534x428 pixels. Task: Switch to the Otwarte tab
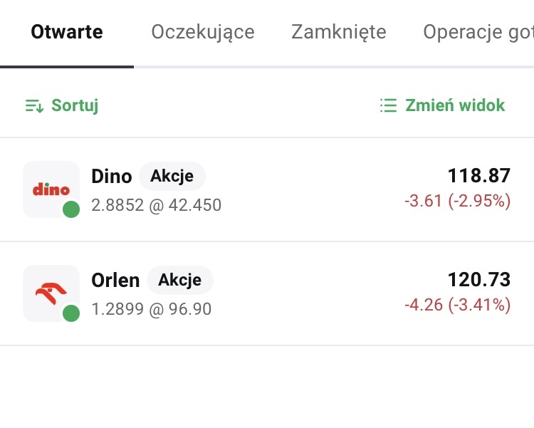click(67, 32)
